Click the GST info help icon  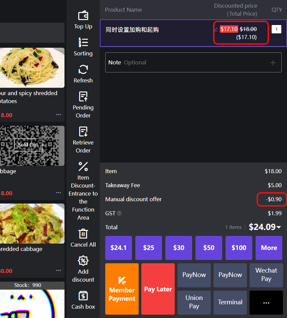tap(119, 213)
